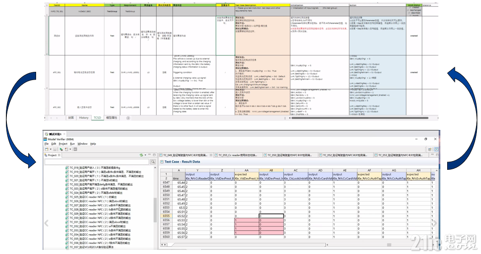This screenshot has height=254, width=481.
Task: Open the File menu in Model Verifier
Action: point(46,144)
